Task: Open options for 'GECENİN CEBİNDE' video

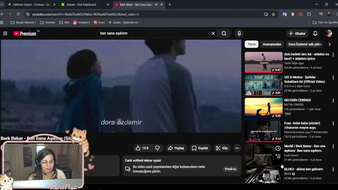Action: 333,101
